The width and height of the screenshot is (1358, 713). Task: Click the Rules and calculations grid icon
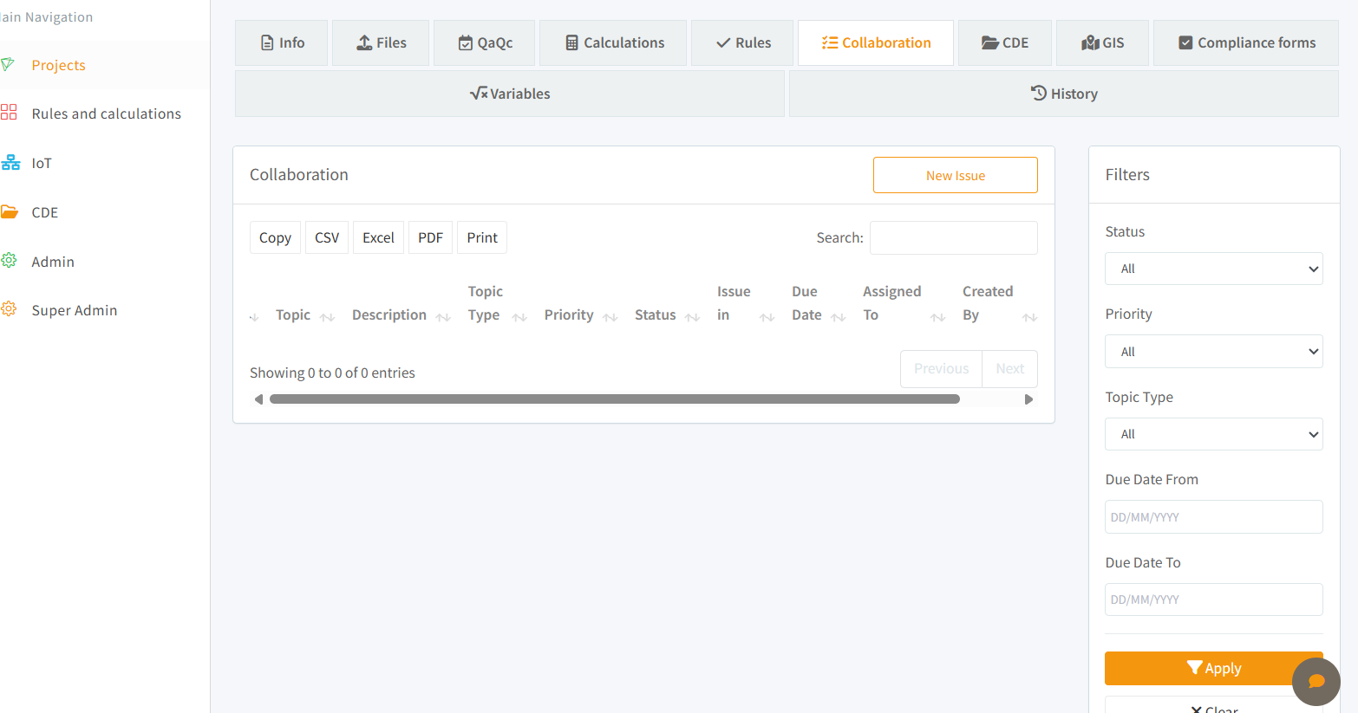point(9,113)
